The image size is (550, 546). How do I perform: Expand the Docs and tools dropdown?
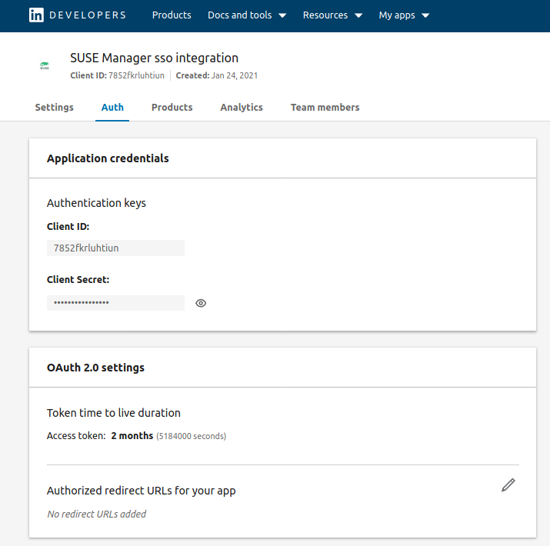pos(246,15)
